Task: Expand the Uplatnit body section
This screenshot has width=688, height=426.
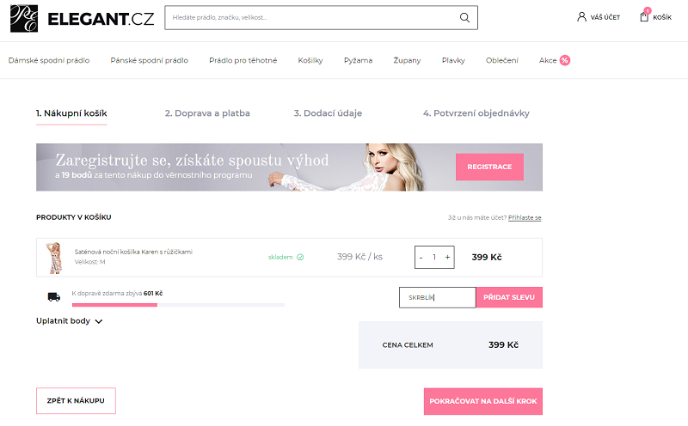Action: [70, 321]
